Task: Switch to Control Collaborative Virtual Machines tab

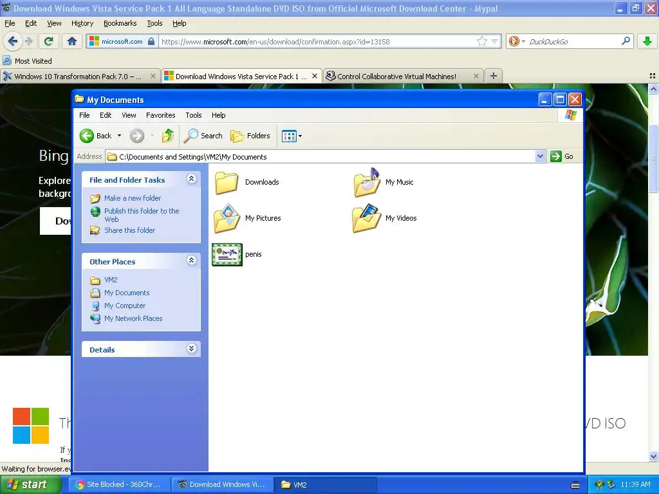Action: coord(396,77)
